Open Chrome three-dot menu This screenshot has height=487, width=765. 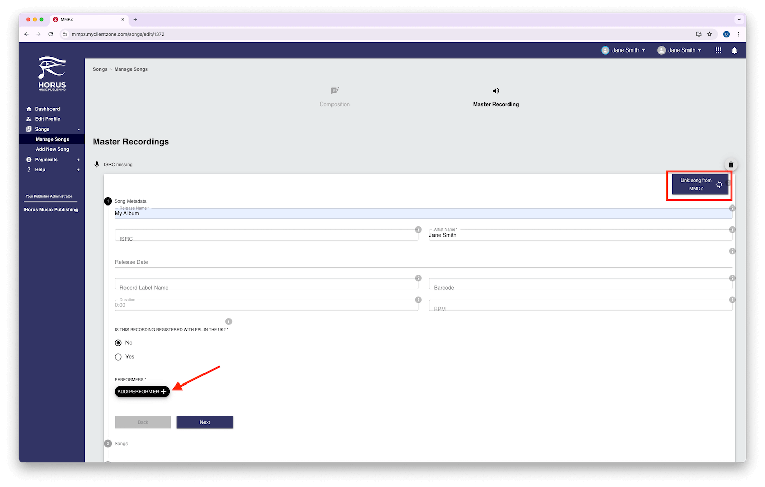pos(738,34)
